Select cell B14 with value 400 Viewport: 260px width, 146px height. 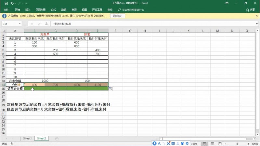(x=34, y=85)
